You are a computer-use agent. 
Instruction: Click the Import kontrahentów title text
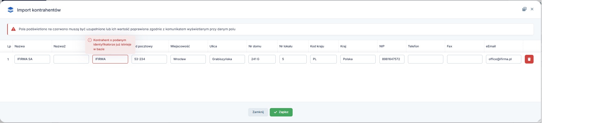click(x=39, y=10)
